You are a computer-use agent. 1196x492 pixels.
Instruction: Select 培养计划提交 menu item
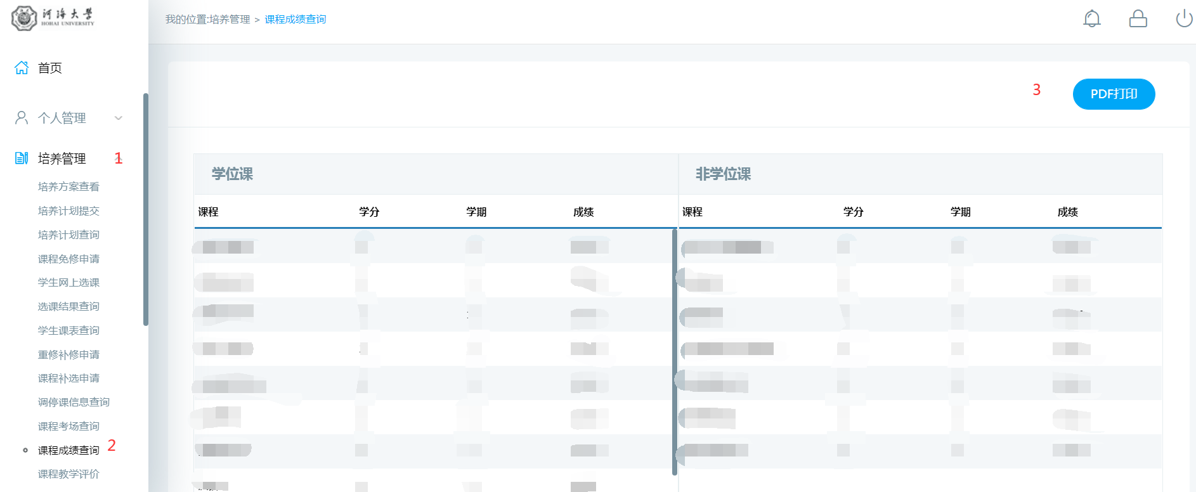68,210
